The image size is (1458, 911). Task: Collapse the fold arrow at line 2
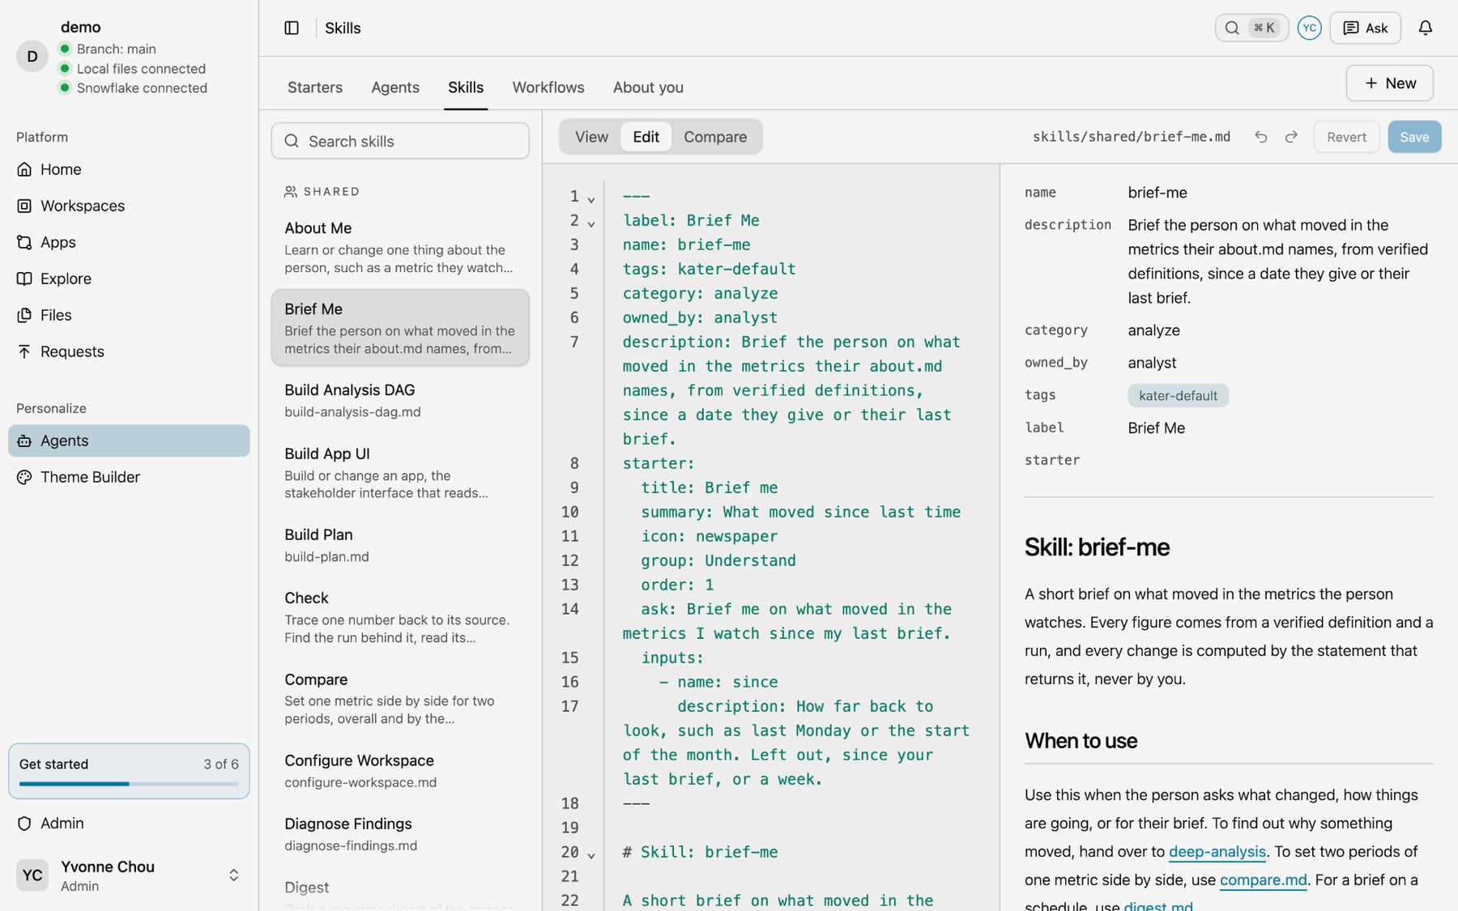pos(591,223)
